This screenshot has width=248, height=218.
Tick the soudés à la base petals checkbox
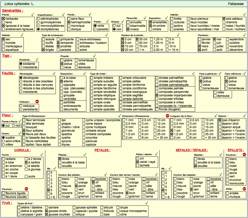click(60, 162)
